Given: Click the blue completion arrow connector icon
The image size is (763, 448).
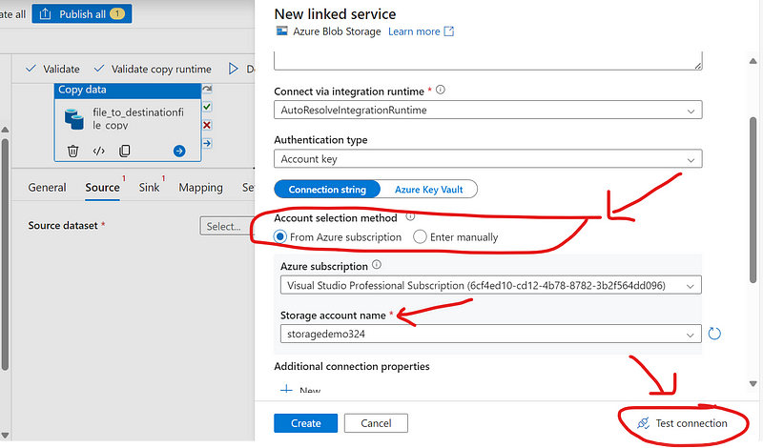Looking at the screenshot, I should coord(207,144).
